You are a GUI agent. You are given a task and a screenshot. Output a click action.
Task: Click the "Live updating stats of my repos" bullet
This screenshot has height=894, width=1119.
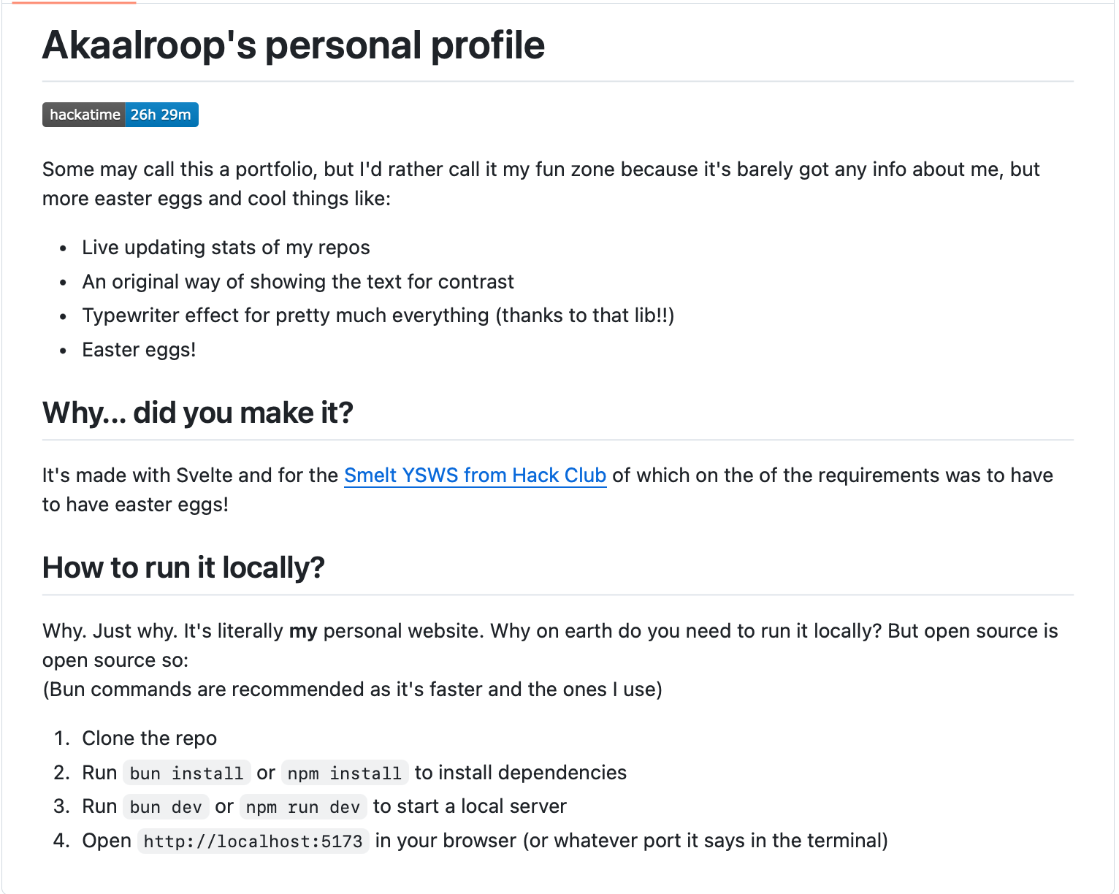click(226, 248)
